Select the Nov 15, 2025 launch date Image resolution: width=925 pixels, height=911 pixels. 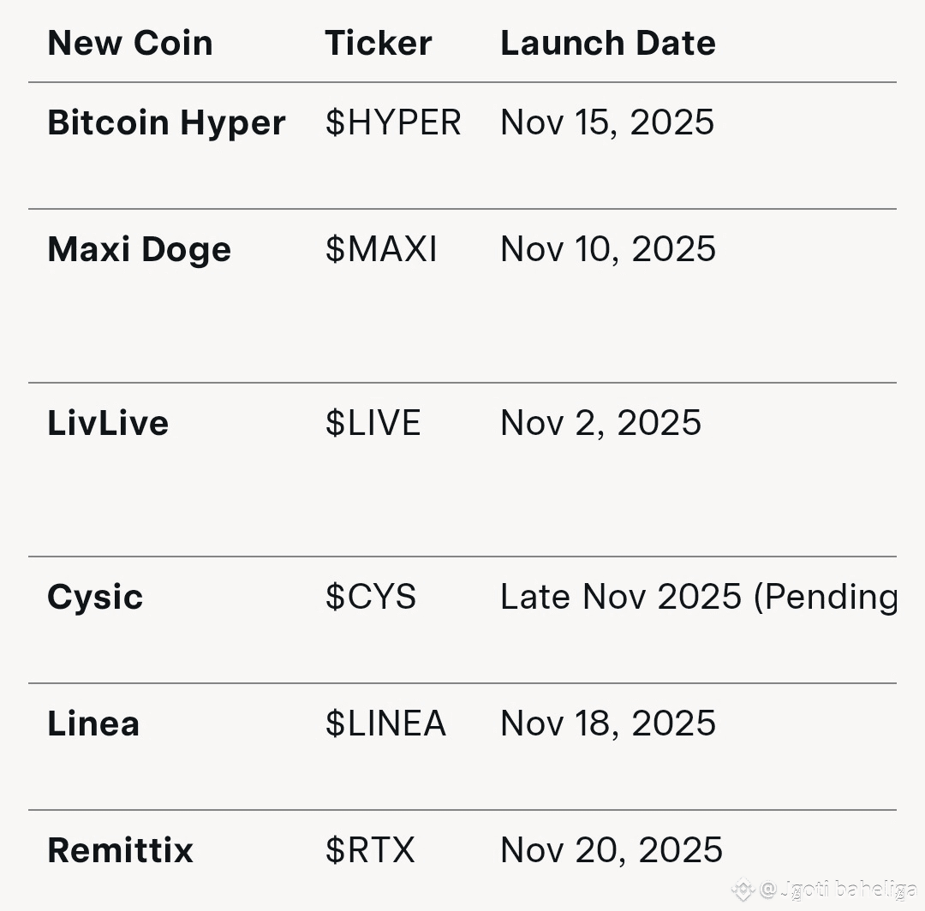point(606,122)
